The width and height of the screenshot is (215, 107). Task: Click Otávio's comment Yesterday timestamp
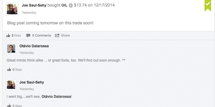tap(27, 53)
